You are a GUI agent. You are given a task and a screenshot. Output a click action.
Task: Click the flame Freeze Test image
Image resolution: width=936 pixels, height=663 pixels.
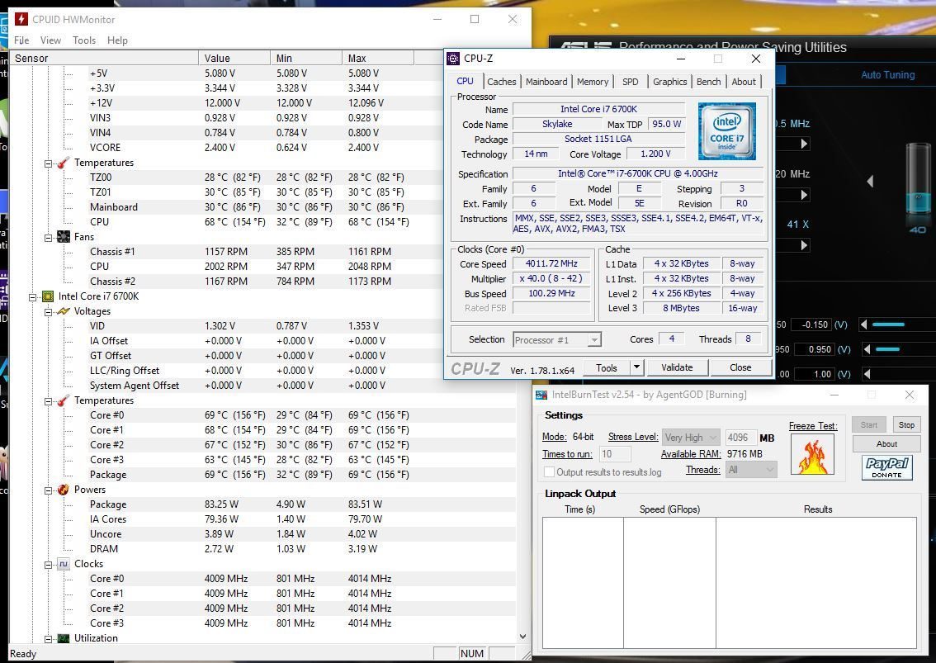point(812,455)
